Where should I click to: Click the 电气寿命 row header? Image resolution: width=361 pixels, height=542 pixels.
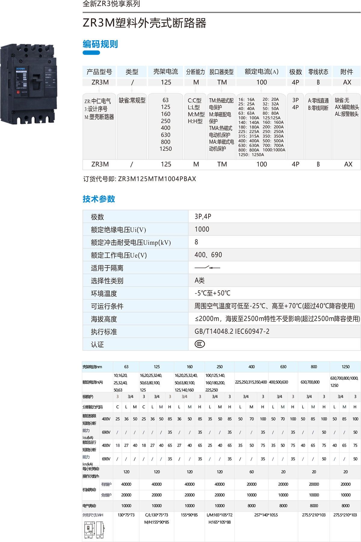tap(89, 506)
